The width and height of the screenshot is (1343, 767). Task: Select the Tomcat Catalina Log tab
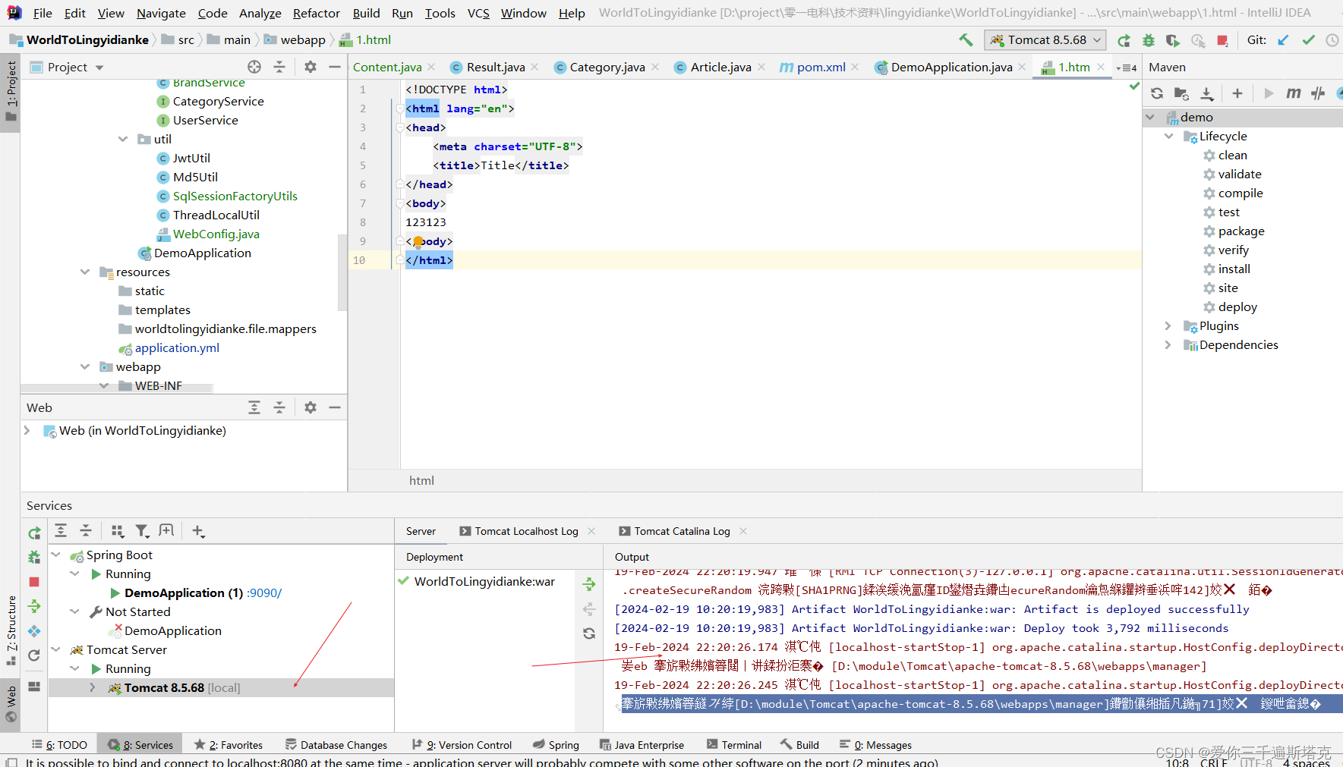tap(681, 530)
